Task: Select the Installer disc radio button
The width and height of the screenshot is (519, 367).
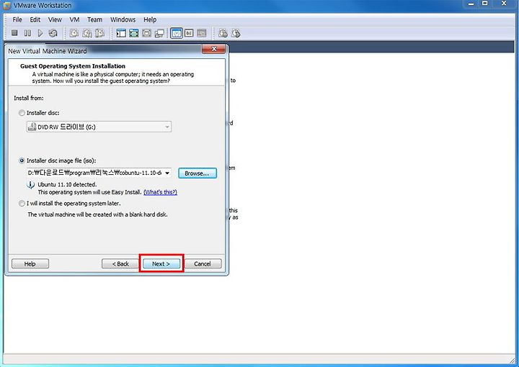Action: click(22, 113)
